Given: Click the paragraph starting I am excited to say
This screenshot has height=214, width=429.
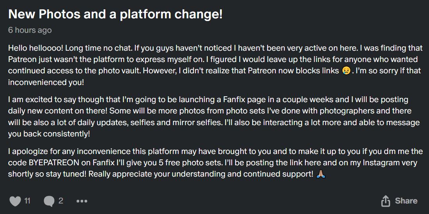Looking at the screenshot, I should pyautogui.click(x=214, y=117).
